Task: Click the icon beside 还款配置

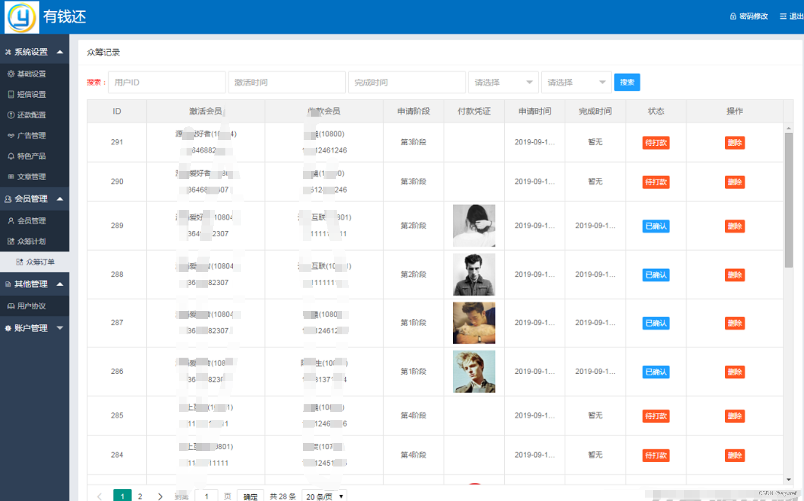Action: click(11, 115)
